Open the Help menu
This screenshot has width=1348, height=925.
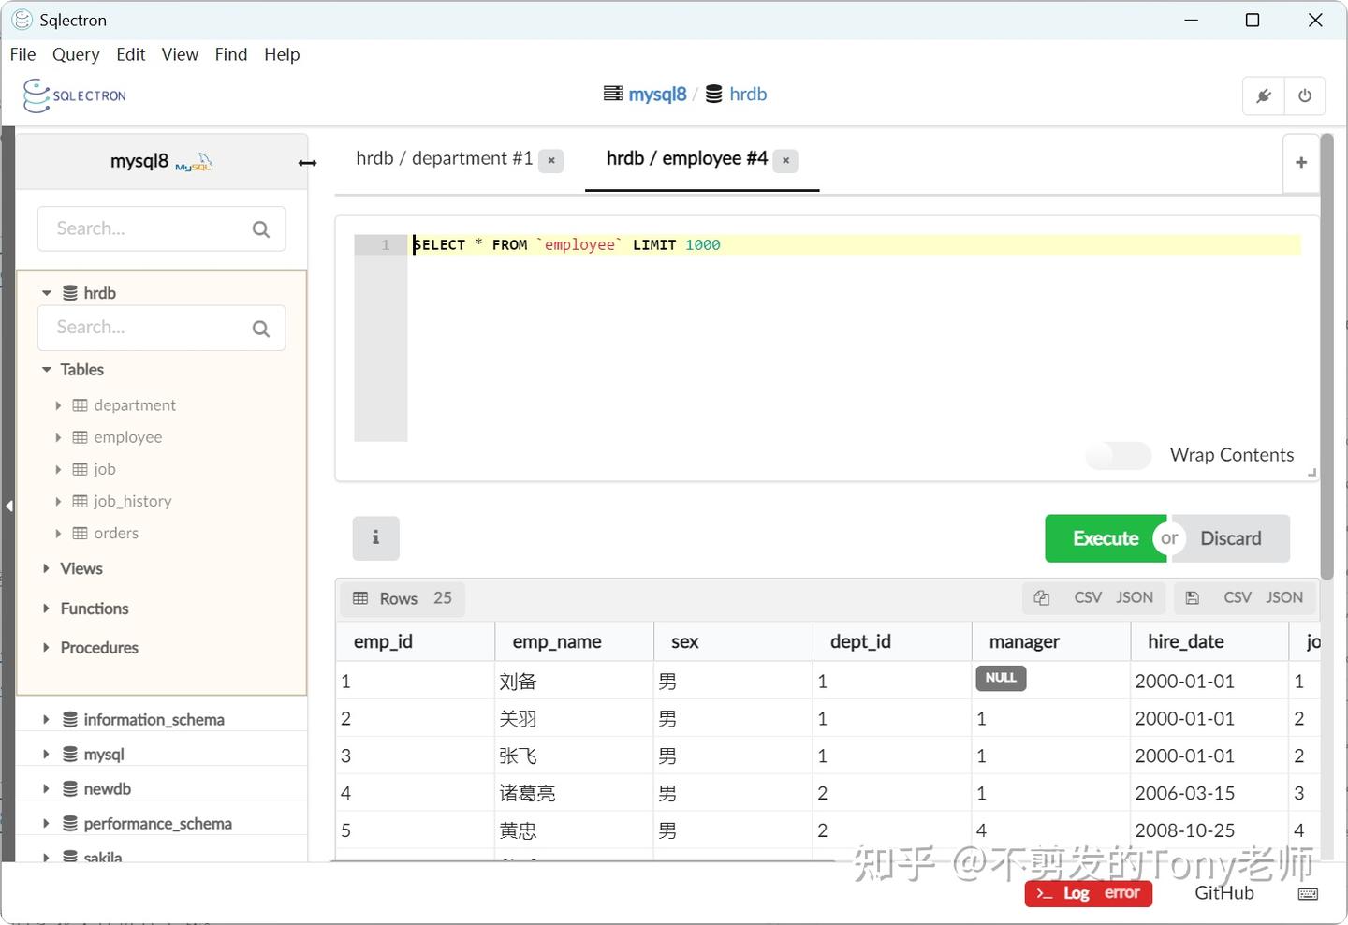coord(282,54)
